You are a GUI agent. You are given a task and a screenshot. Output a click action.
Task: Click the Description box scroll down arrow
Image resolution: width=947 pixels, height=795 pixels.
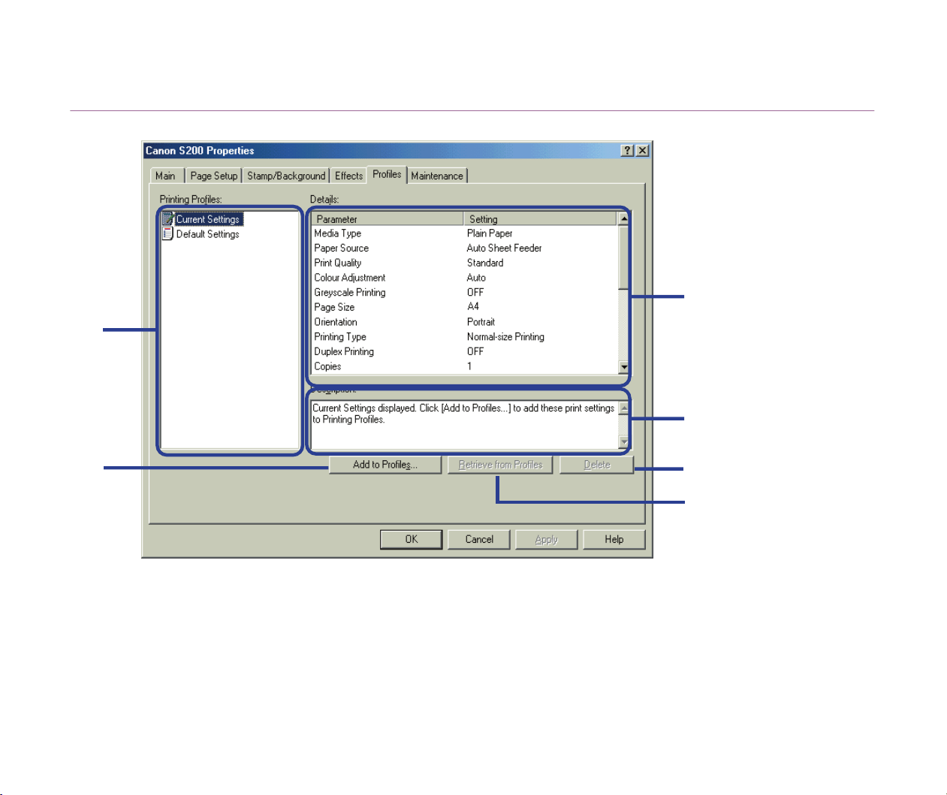click(624, 442)
